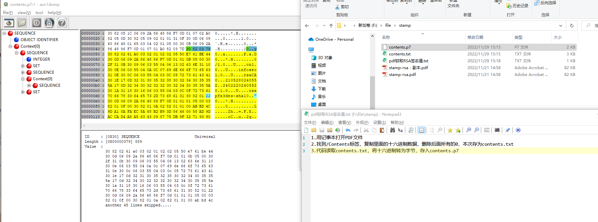
Task: Click Notepad3 redo arrow icon
Action: 356,130
